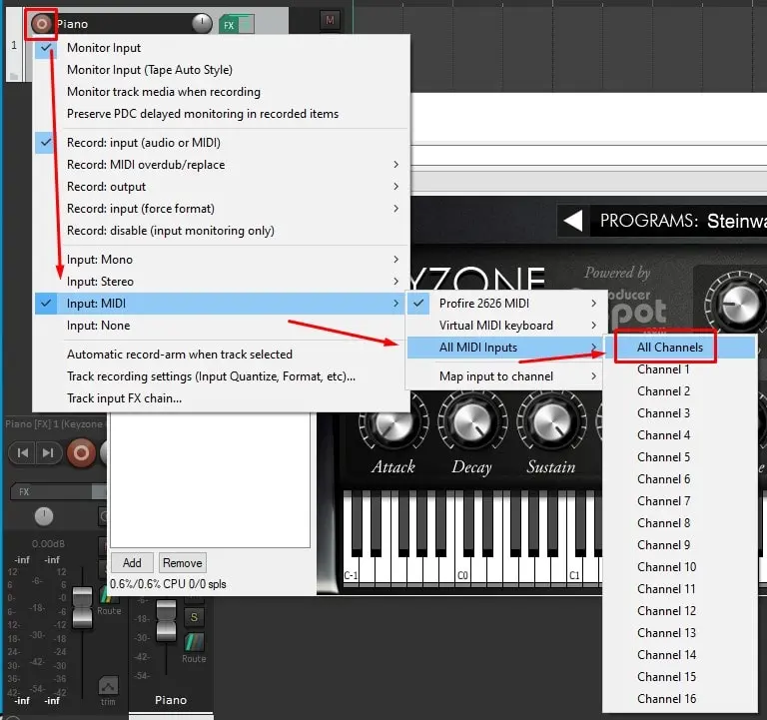Select Channel 14
The image size is (767, 720).
tap(680, 655)
